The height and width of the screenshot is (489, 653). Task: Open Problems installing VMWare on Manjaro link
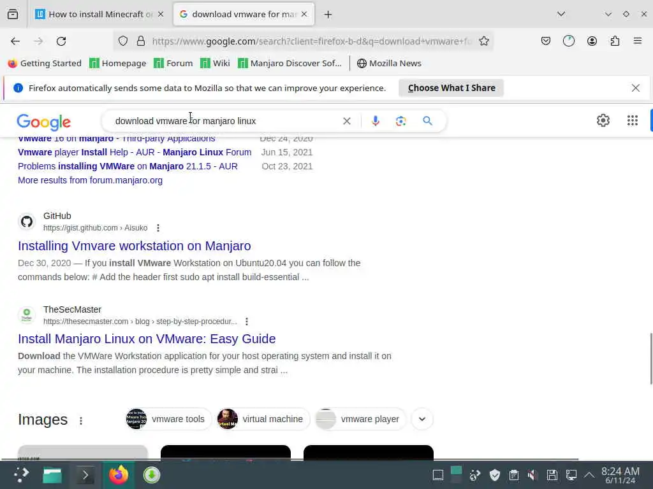point(128,166)
